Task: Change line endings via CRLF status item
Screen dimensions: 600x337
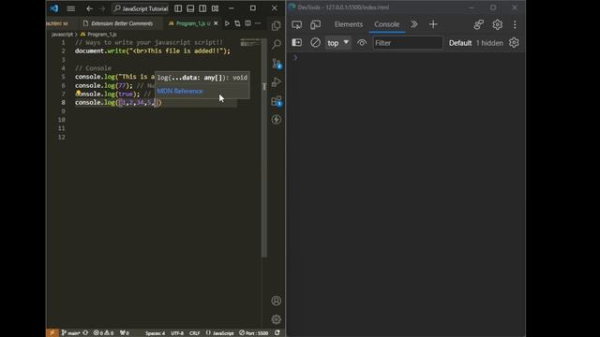Action: point(194,333)
